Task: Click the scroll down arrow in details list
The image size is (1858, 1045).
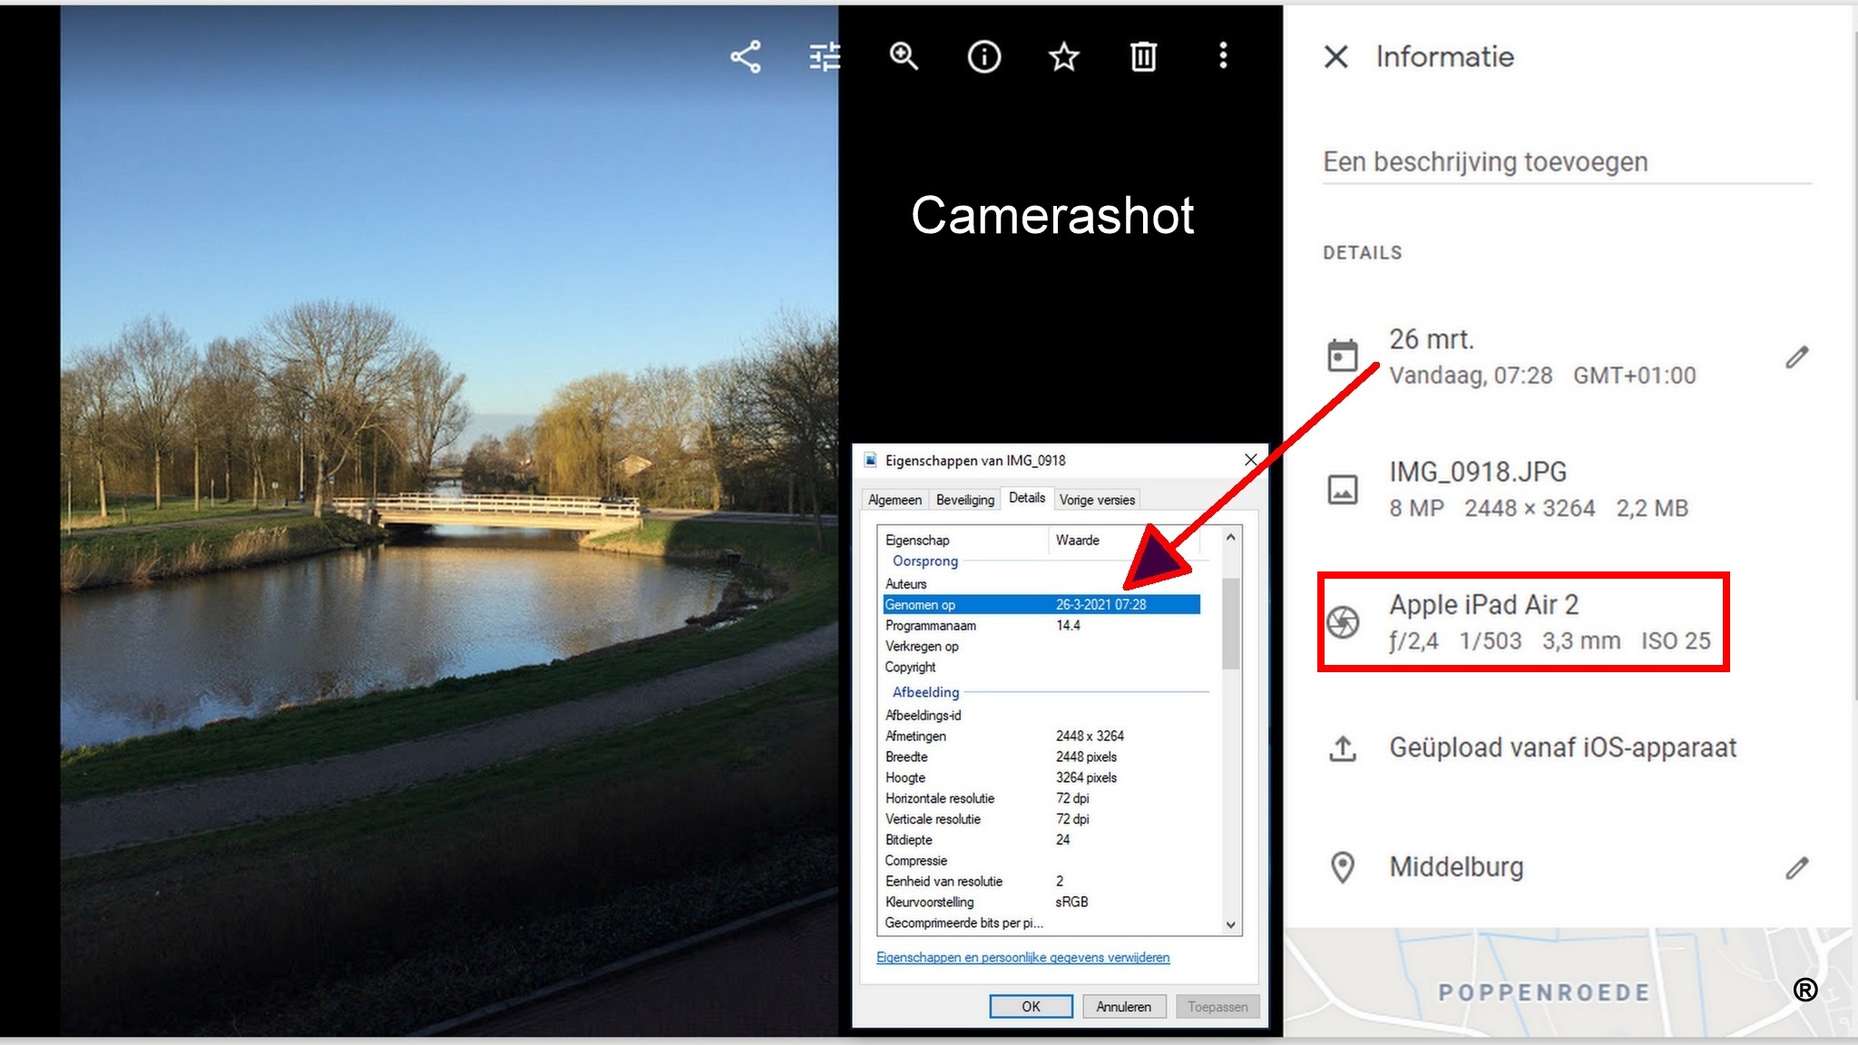Action: (1230, 925)
